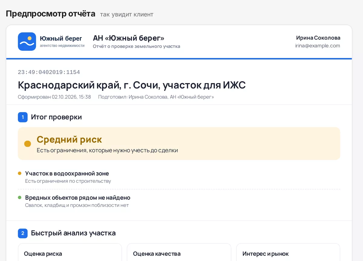
Task: Click the Участок в водоохранной зоне item
Action: click(x=67, y=173)
